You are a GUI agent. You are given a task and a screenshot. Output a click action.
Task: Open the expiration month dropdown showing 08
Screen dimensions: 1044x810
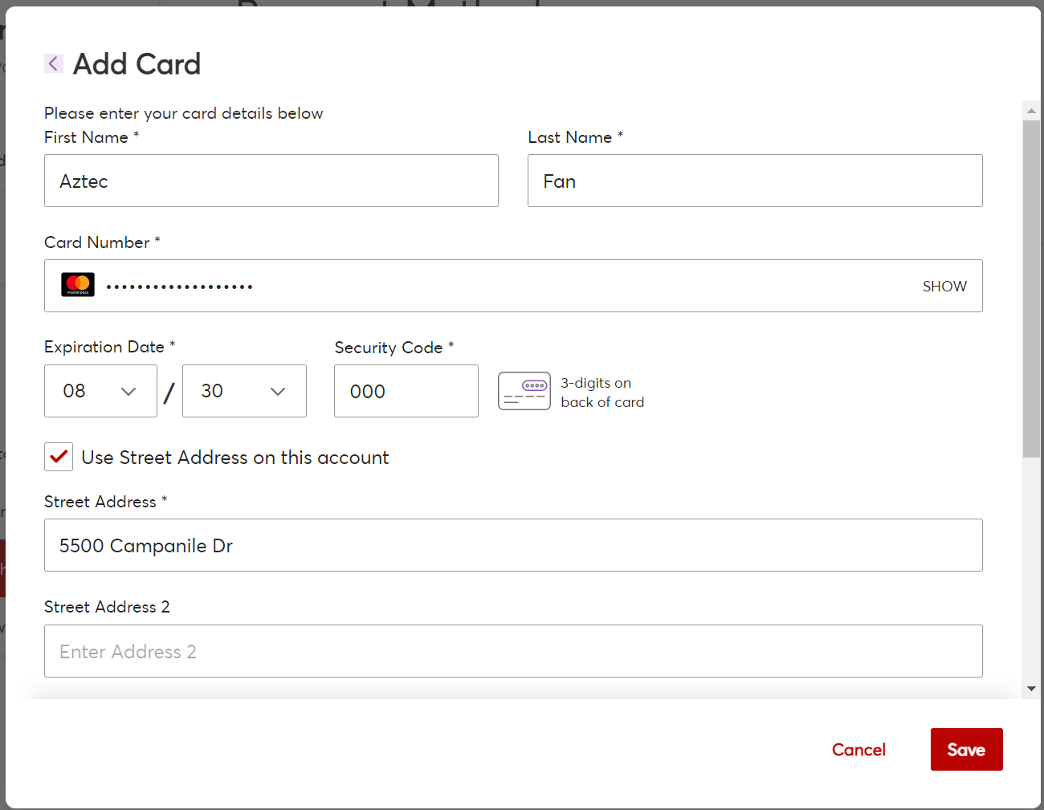(x=100, y=391)
